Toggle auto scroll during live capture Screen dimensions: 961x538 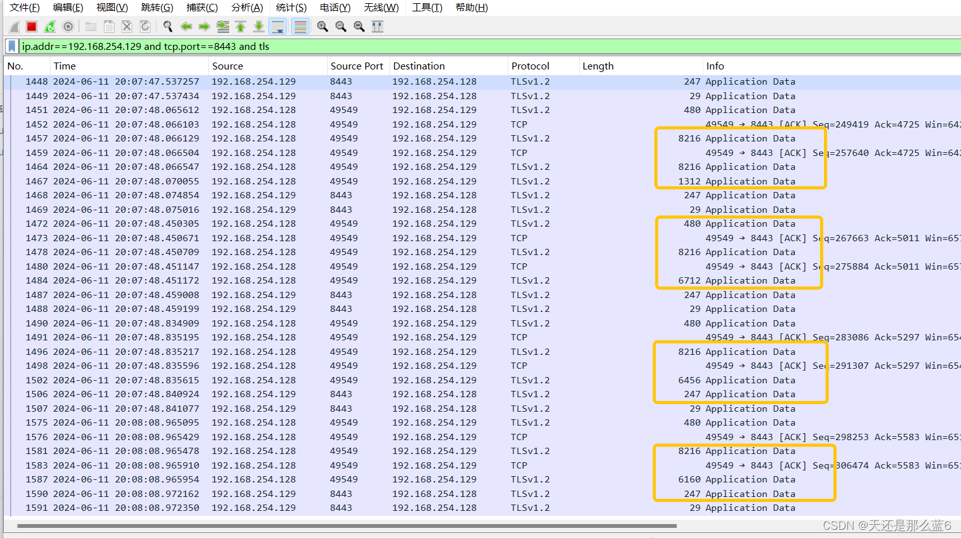[x=277, y=27]
